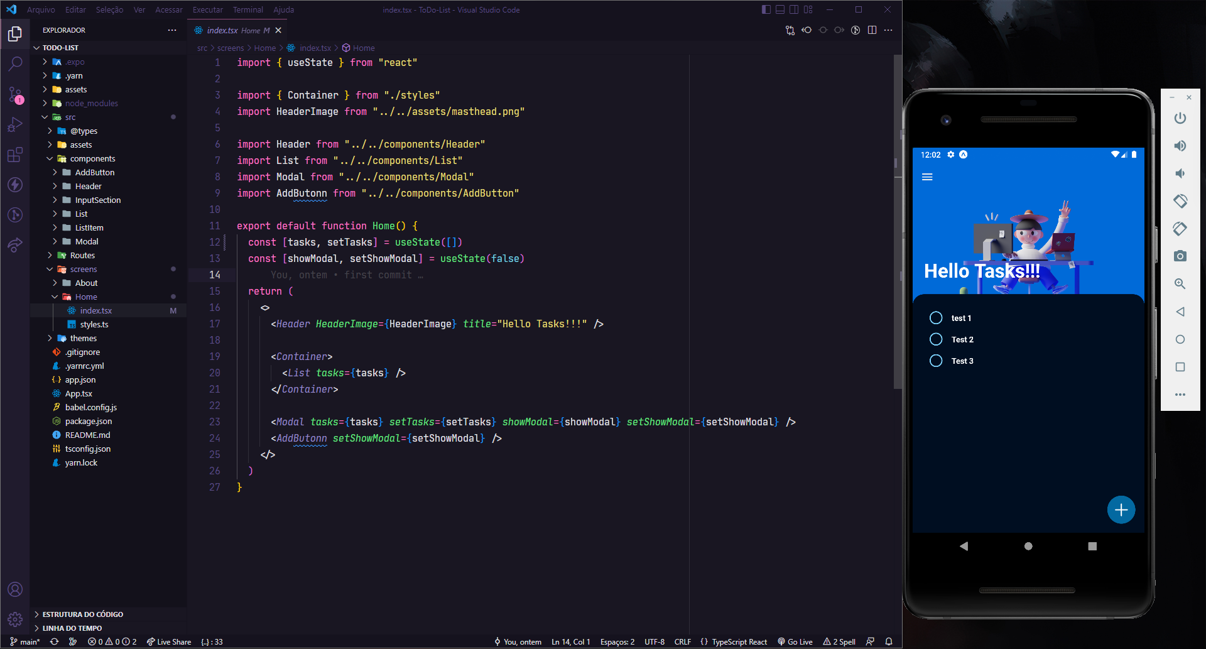Open the Explorer view in activity bar
The height and width of the screenshot is (649, 1206).
(x=15, y=33)
